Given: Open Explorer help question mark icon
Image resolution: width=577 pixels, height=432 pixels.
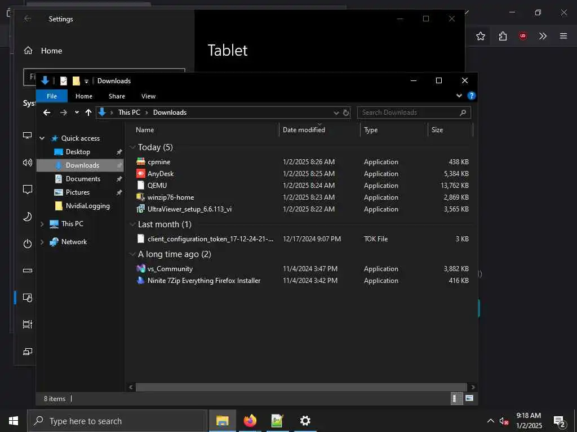Looking at the screenshot, I should pyautogui.click(x=472, y=96).
